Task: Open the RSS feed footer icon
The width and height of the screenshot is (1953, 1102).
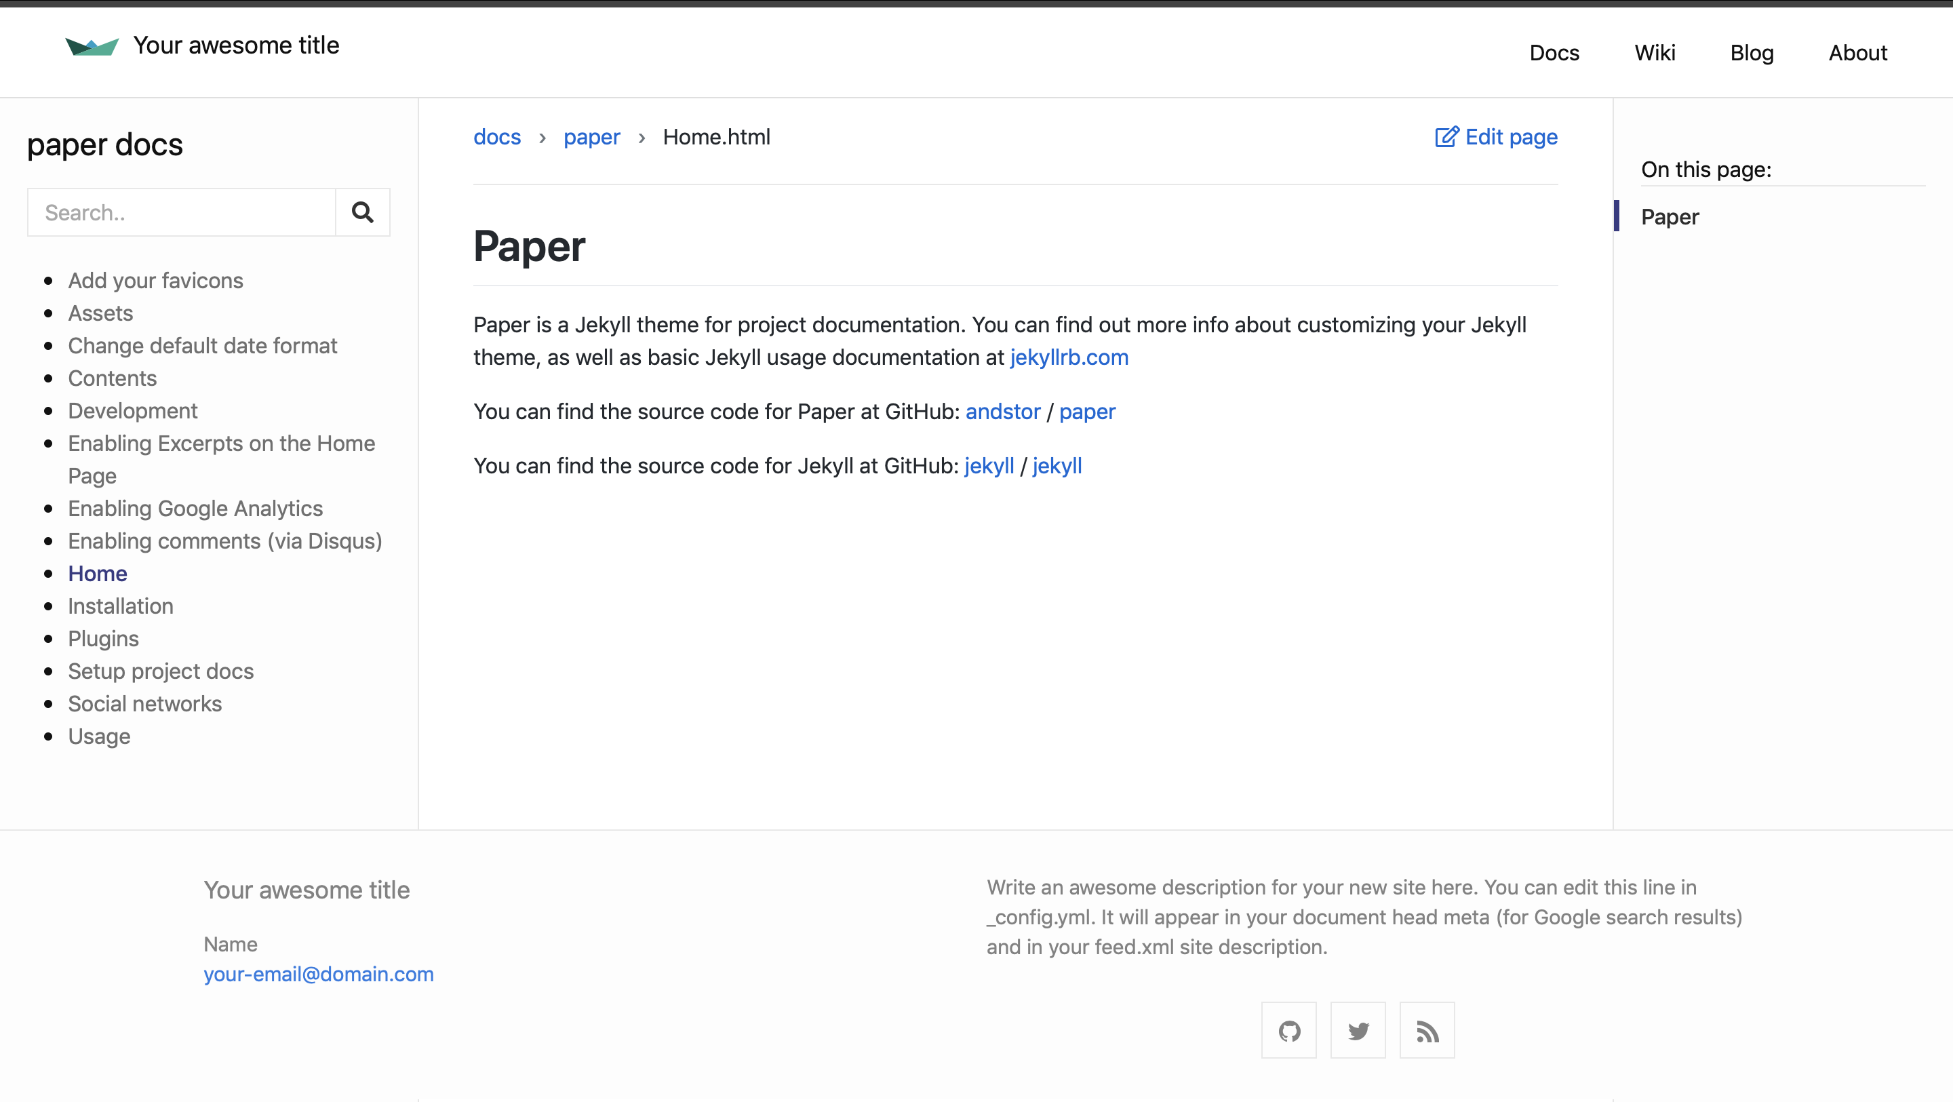Action: click(1427, 1031)
